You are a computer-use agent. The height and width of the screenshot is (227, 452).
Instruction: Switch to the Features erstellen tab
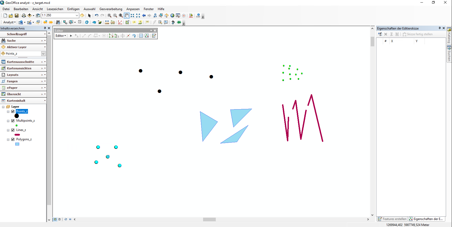point(392,219)
